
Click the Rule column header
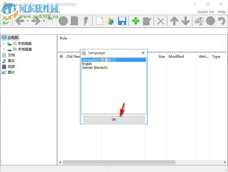pos(64,38)
